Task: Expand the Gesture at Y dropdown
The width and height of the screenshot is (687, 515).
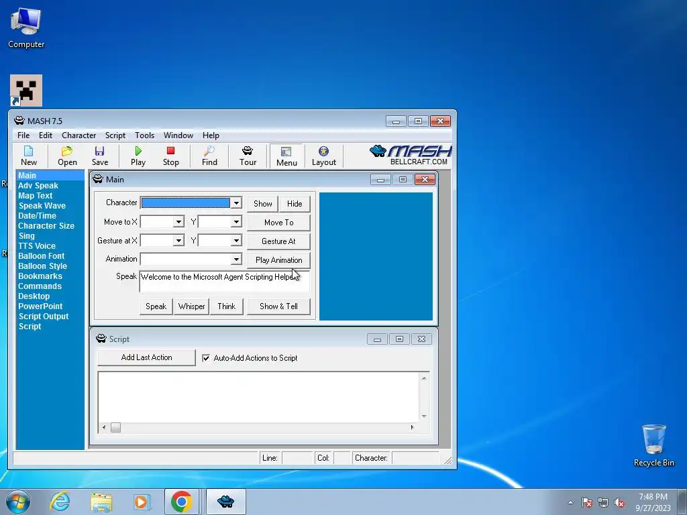Action: (x=236, y=241)
